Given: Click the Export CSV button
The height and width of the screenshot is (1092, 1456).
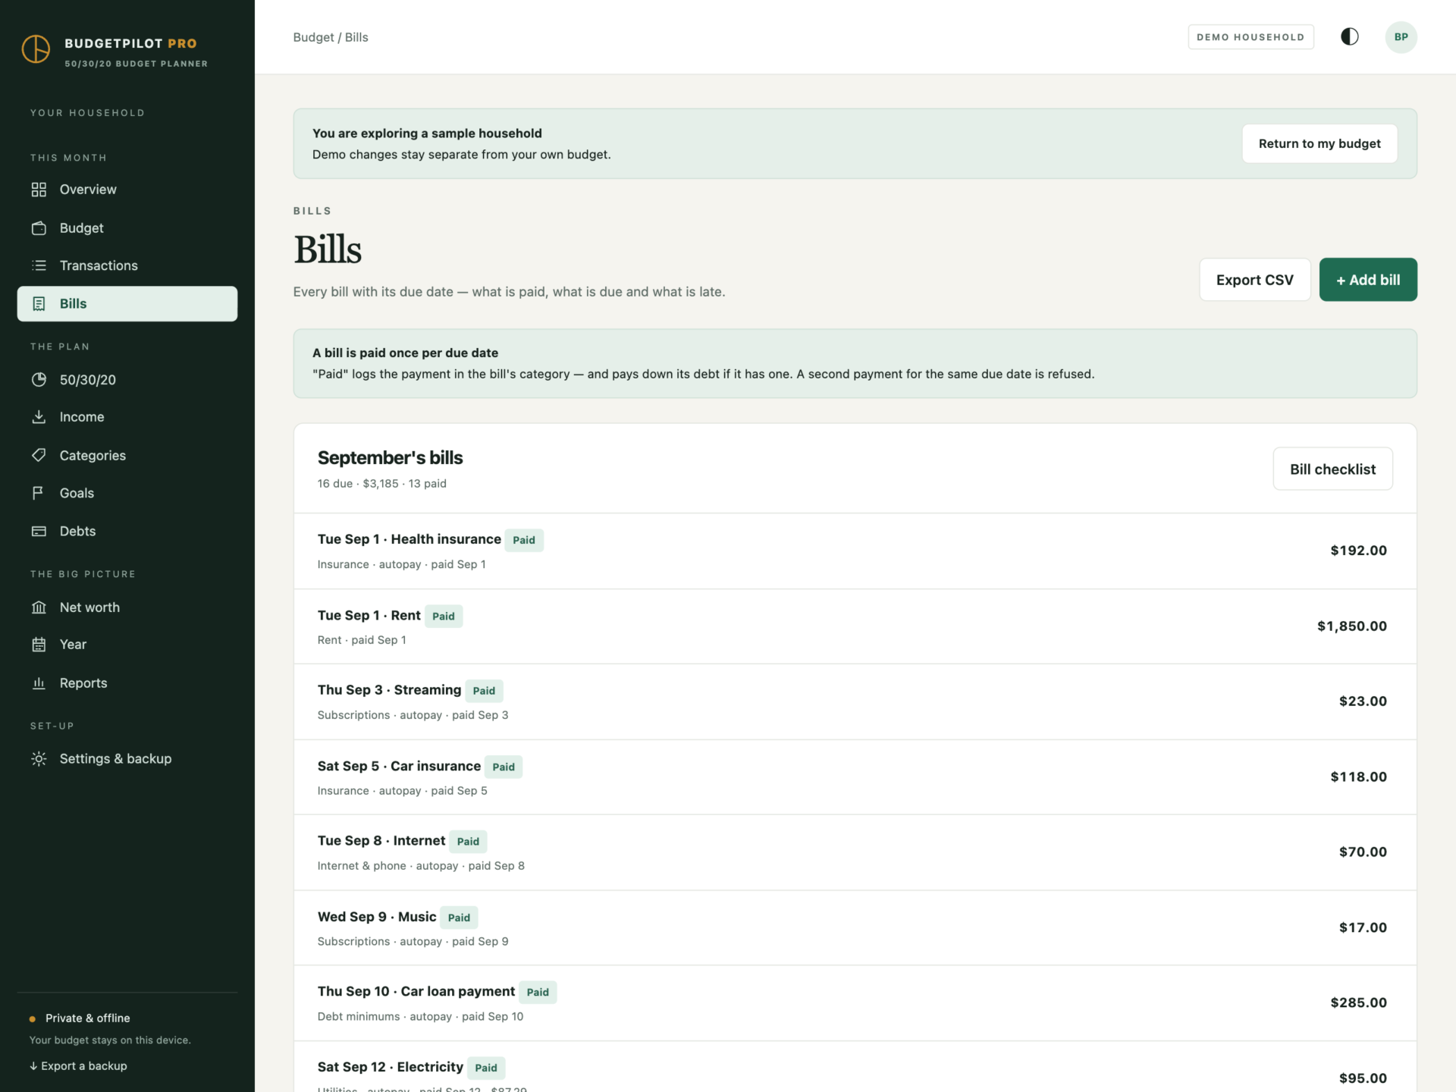Looking at the screenshot, I should 1254,280.
